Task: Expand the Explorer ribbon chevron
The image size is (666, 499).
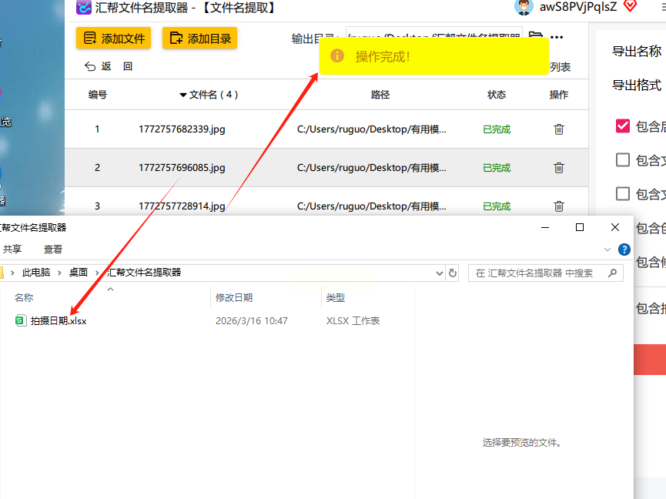Action: point(607,249)
